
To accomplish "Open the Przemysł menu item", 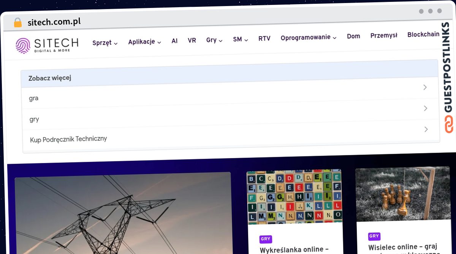I will click(384, 35).
